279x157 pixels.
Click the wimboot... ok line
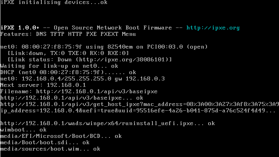pyautogui.click(x=23, y=130)
